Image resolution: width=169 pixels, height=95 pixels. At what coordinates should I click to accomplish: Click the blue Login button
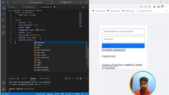point(123,46)
